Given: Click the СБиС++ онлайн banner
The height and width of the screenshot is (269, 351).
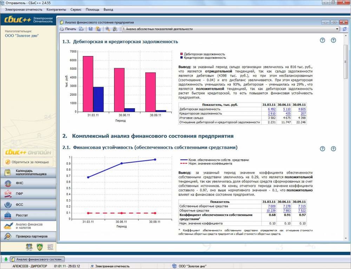Looking at the screenshot, I should click(x=28, y=152).
